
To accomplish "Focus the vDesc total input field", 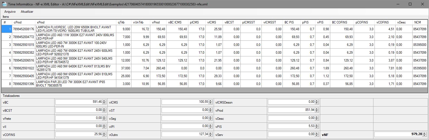I will click(291, 118).
